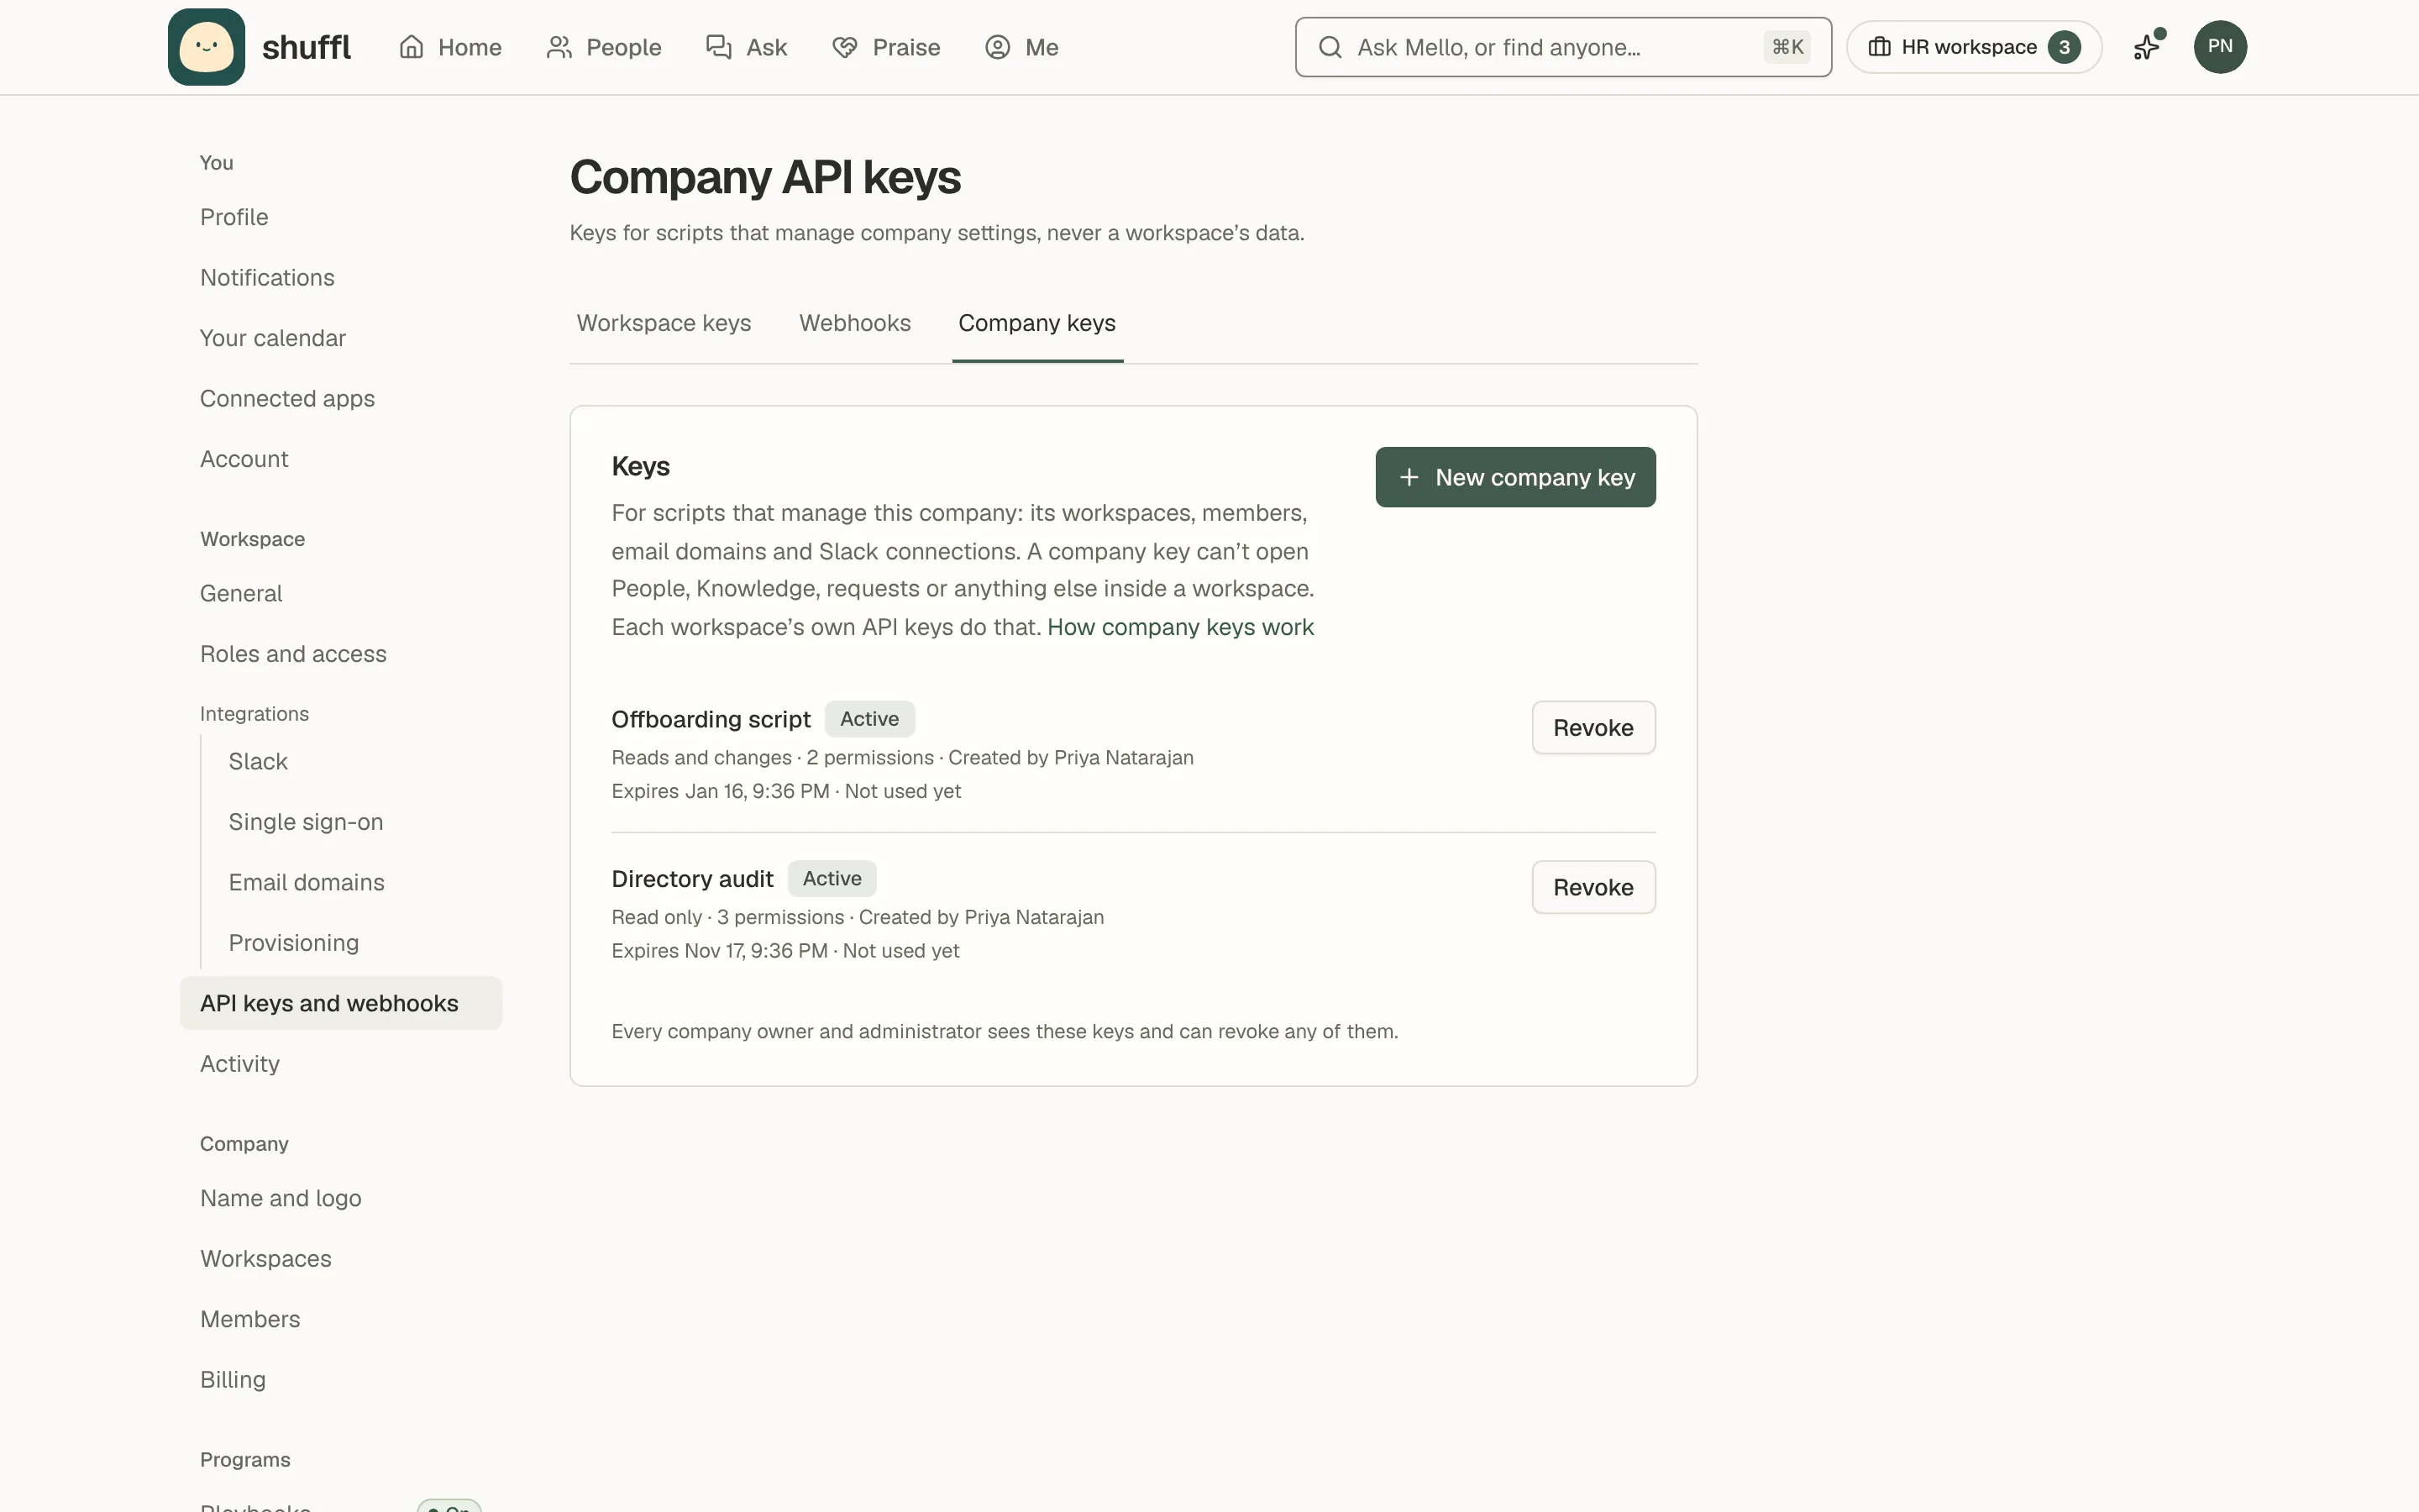The height and width of the screenshot is (1512, 2419).
Task: Open the HR workspace switcher
Action: [x=1973, y=47]
